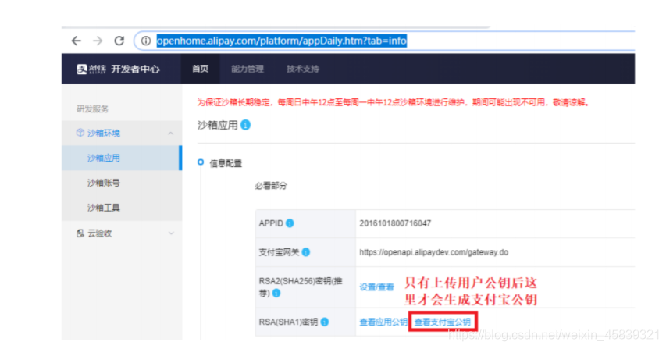This screenshot has height=349, width=666.
Task: Click info icon beside RSA2(SHA256)密钥
Action: point(276,293)
